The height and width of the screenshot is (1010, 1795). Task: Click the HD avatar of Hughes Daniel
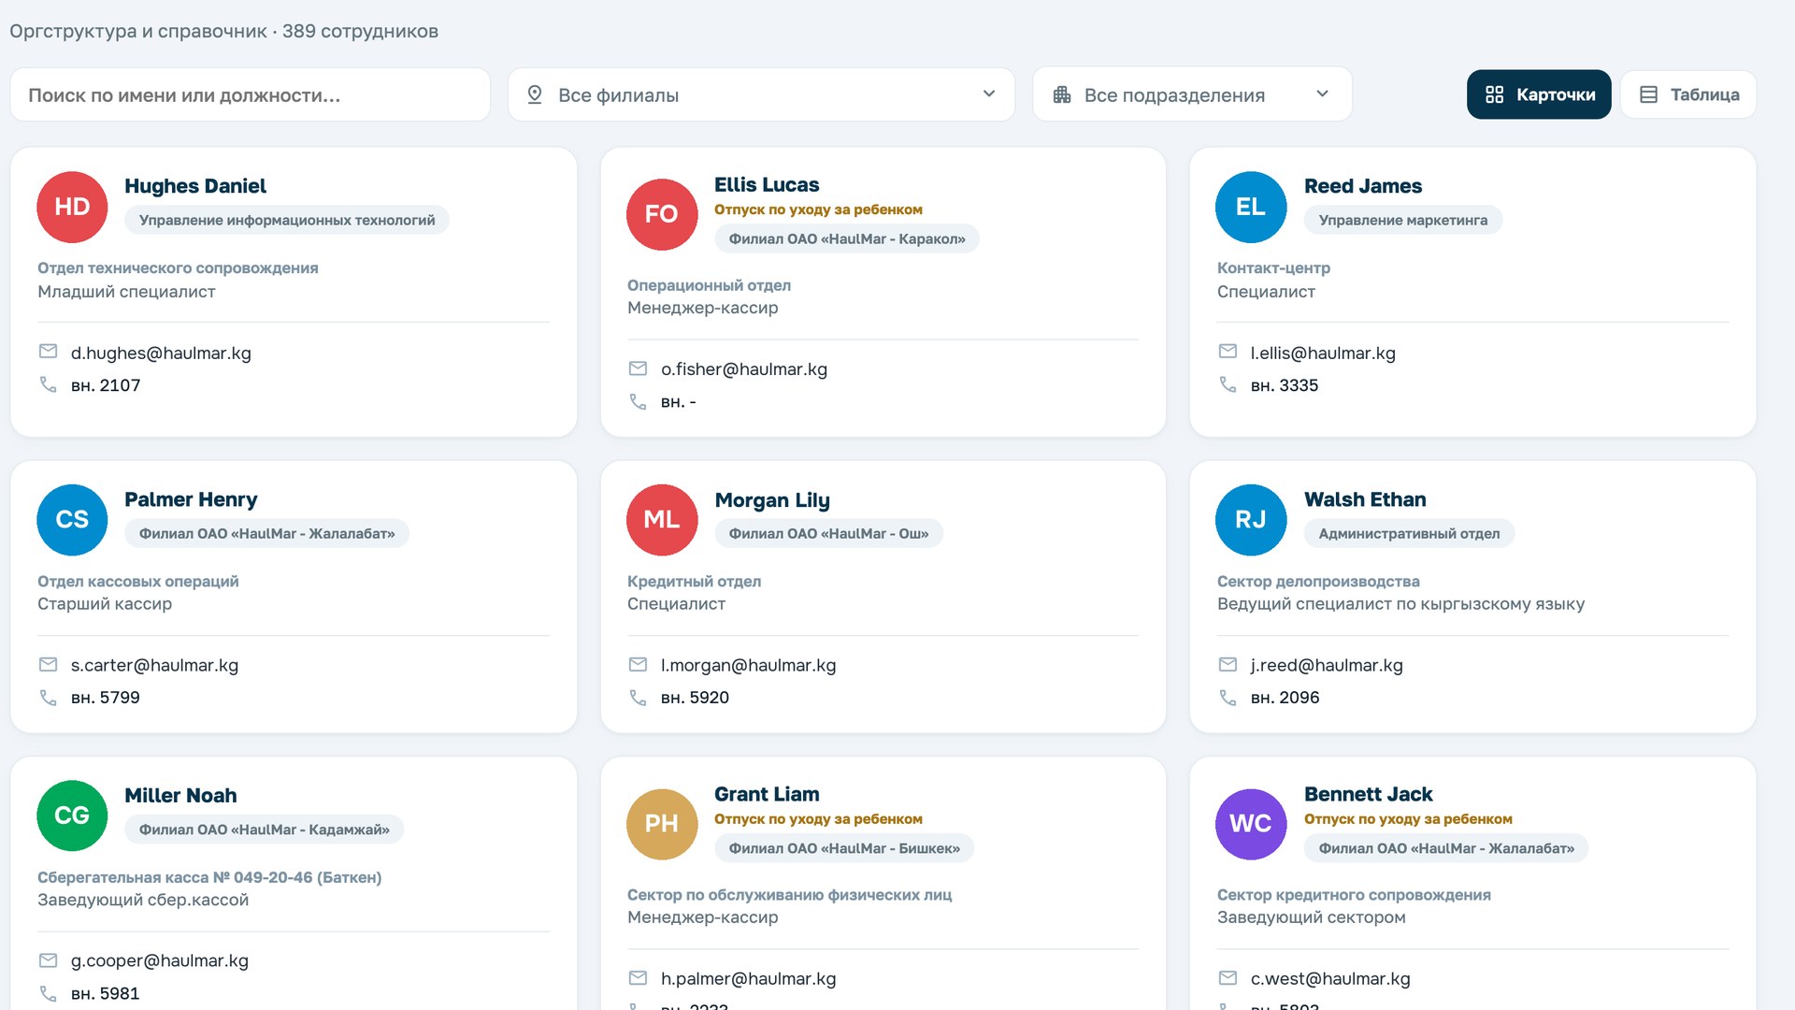(x=72, y=207)
